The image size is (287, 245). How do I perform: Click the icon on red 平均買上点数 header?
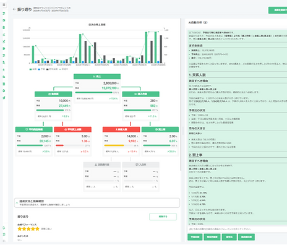[66, 129]
